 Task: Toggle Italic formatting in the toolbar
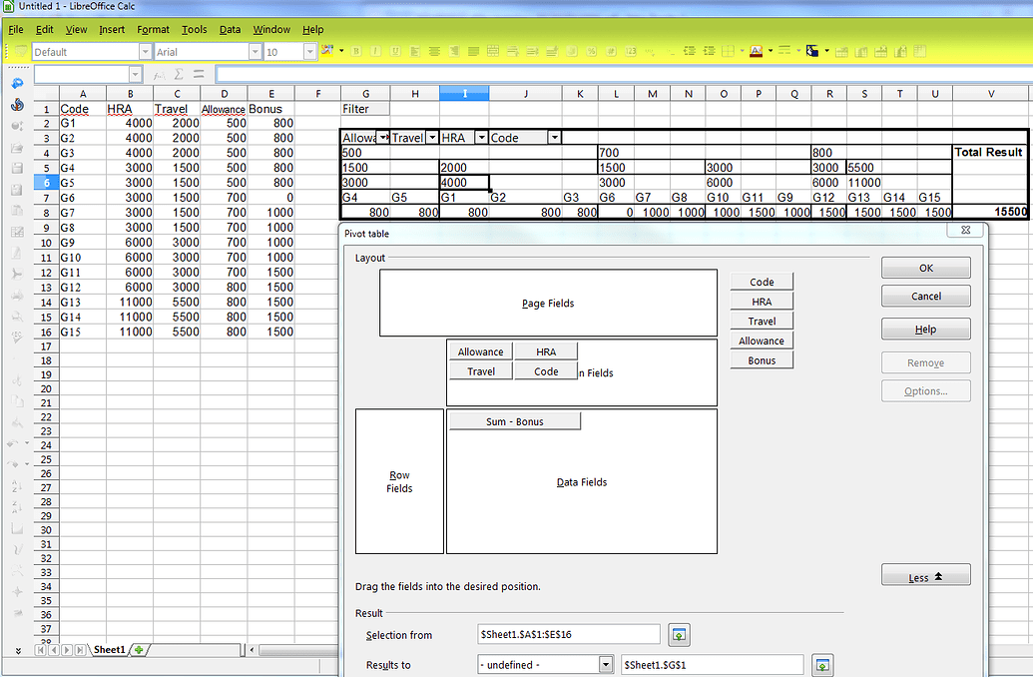(375, 51)
